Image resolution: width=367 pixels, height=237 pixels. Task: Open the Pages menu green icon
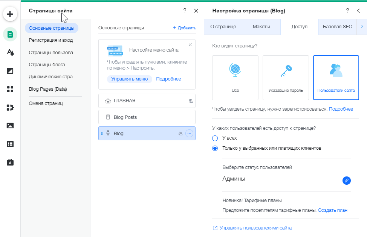pos(10,34)
